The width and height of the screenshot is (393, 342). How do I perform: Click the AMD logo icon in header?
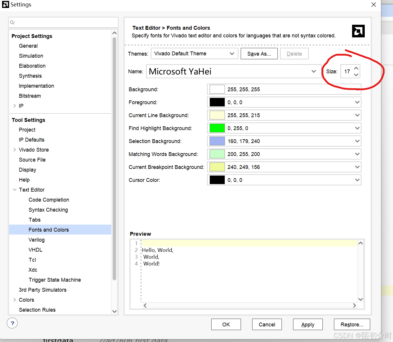coord(358,31)
